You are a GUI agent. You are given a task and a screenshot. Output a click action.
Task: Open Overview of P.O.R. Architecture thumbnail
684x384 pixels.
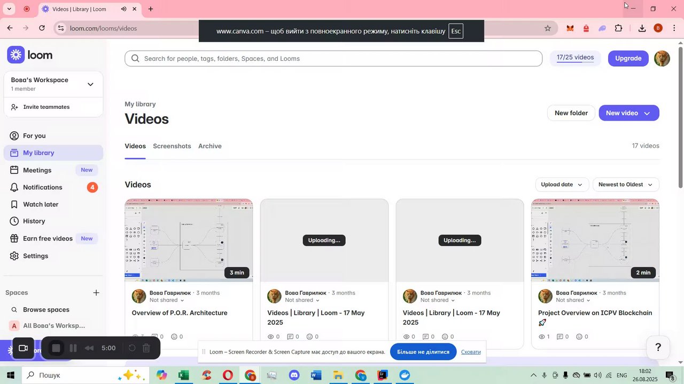tap(189, 240)
